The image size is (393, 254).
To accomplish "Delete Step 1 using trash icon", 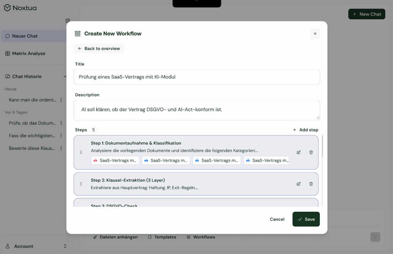I will tap(311, 152).
